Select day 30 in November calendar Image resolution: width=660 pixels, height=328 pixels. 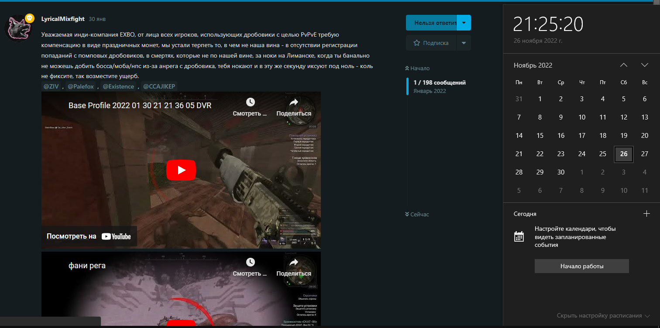click(x=561, y=172)
